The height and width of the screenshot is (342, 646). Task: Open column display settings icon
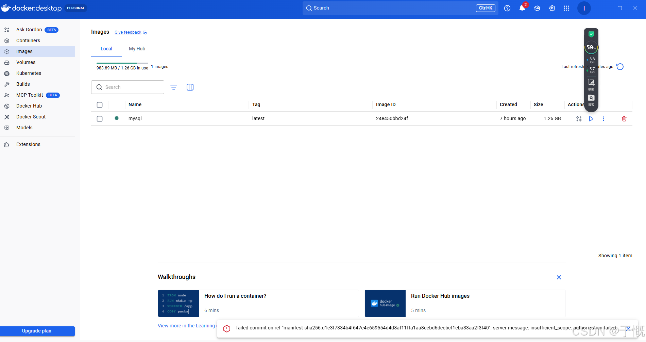[190, 87]
